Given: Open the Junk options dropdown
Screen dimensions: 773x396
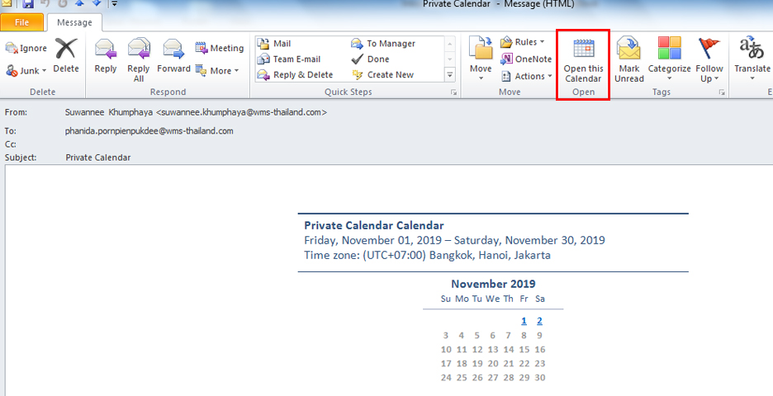Looking at the screenshot, I should 26,70.
